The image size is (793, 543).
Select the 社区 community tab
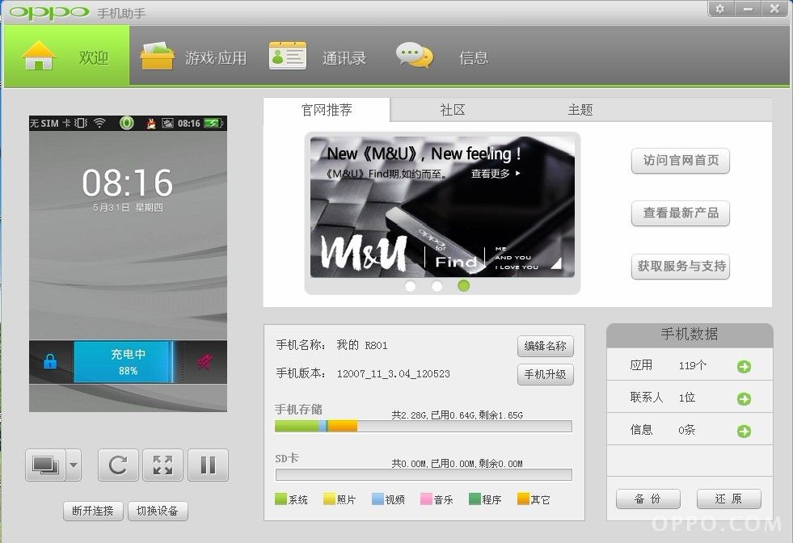coord(453,110)
